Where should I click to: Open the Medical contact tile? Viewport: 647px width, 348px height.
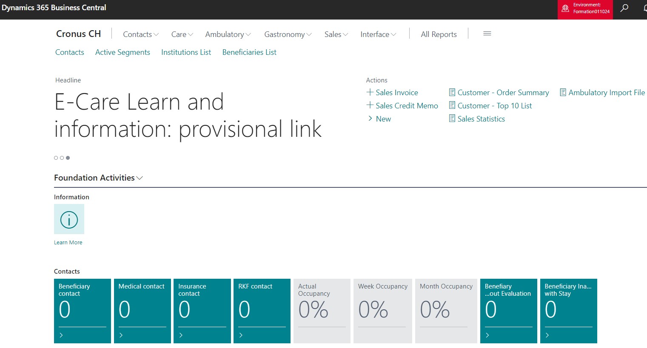(x=143, y=311)
